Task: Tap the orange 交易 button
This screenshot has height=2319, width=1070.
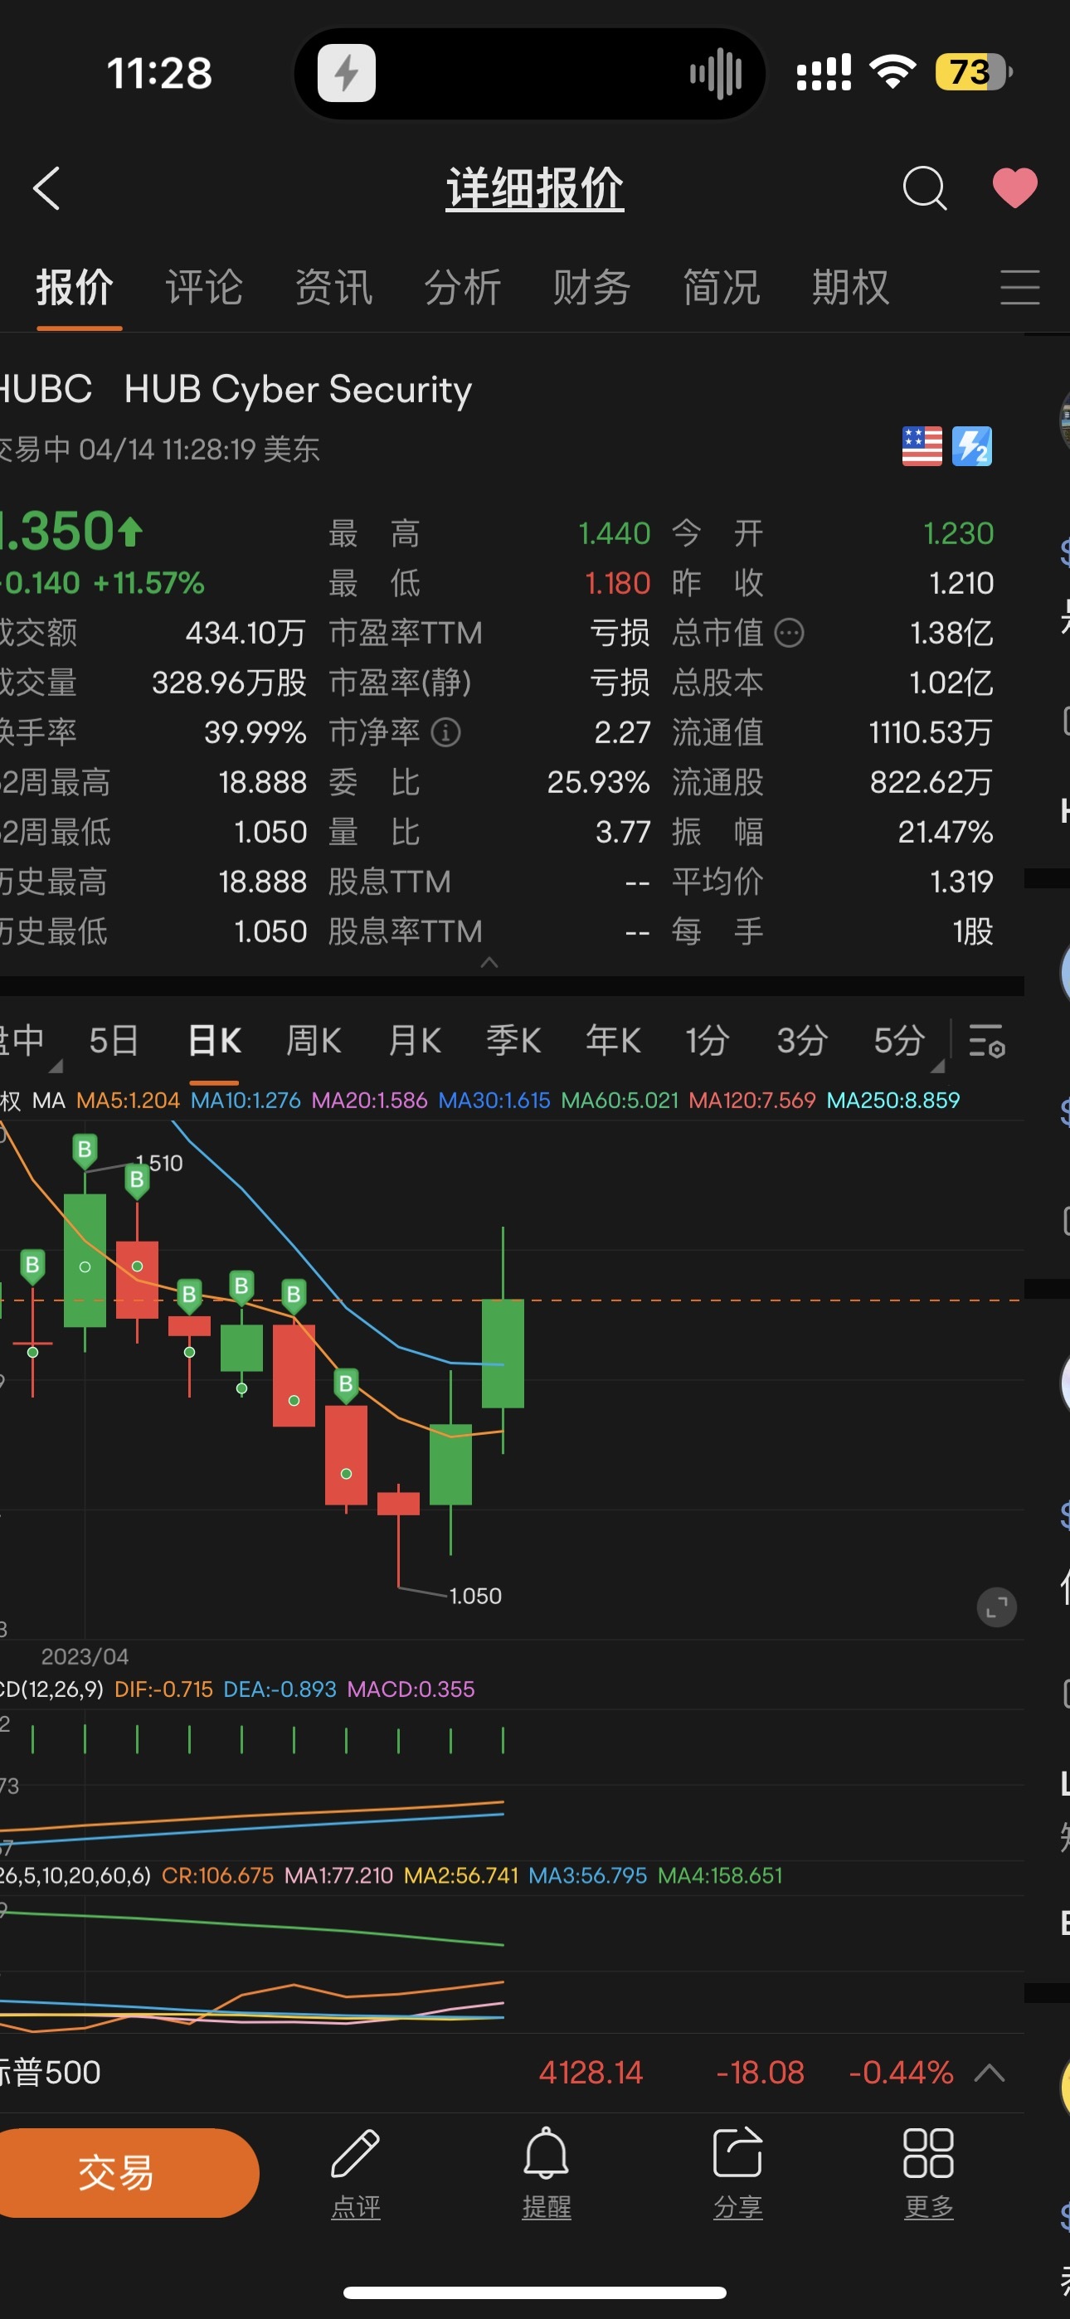Action: click(x=124, y=2172)
